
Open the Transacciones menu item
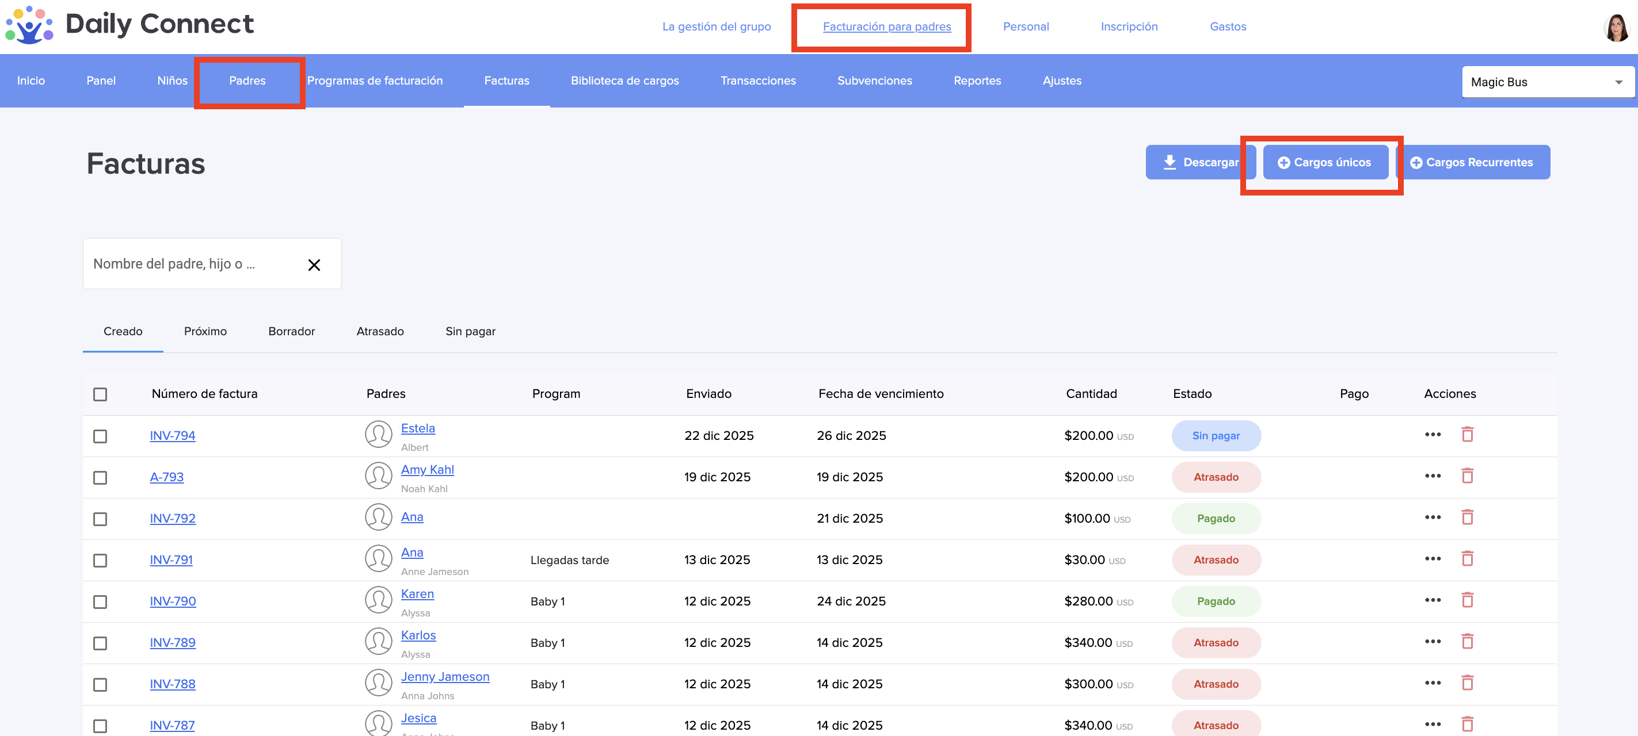[757, 80]
